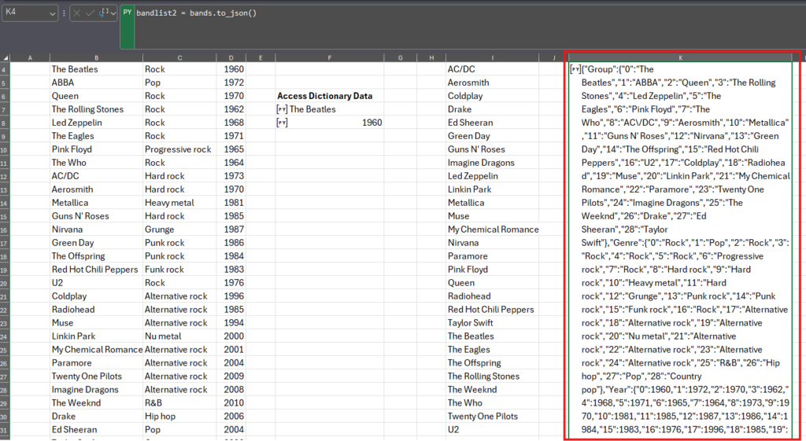806x441 pixels.
Task: Click the Coldplay cell in column I
Action: [492, 96]
